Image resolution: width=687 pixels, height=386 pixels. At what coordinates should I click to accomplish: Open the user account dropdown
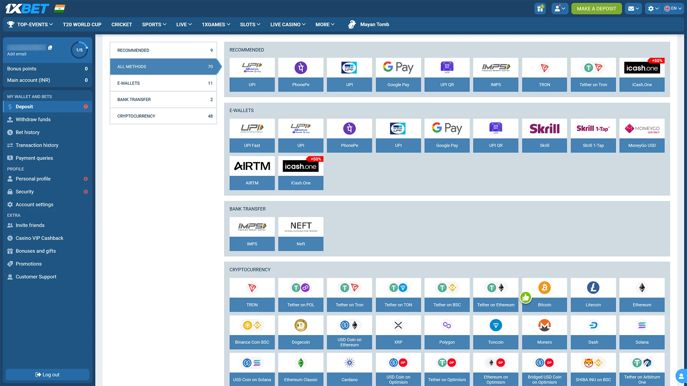(560, 9)
